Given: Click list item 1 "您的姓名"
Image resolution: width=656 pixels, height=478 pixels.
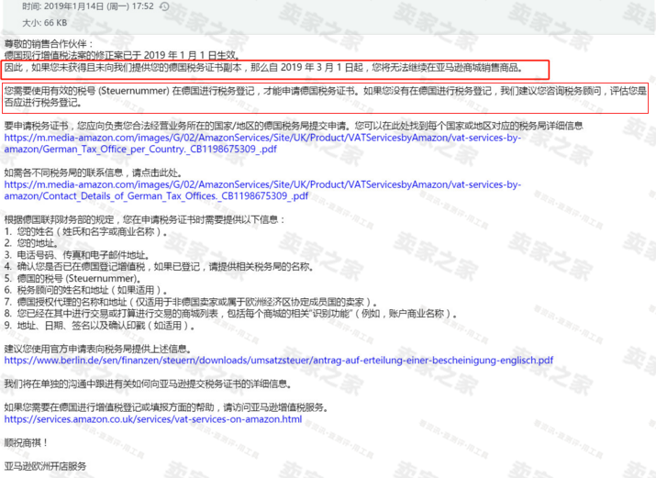Looking at the screenshot, I should (x=85, y=231).
